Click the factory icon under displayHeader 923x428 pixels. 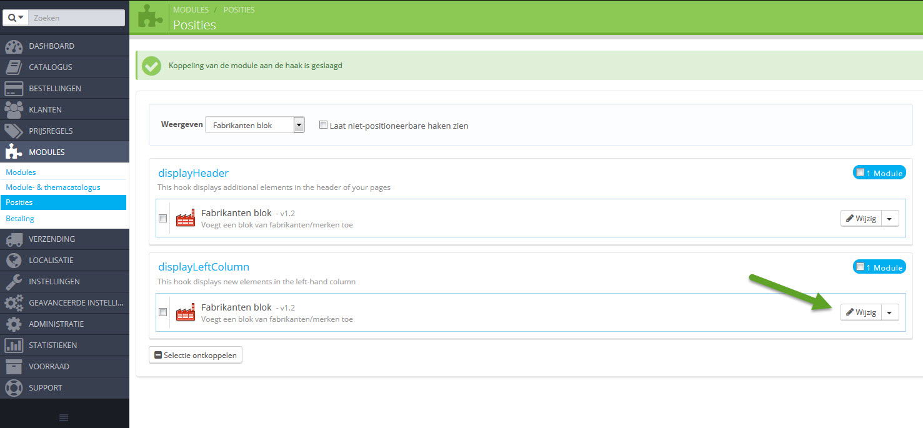click(186, 219)
